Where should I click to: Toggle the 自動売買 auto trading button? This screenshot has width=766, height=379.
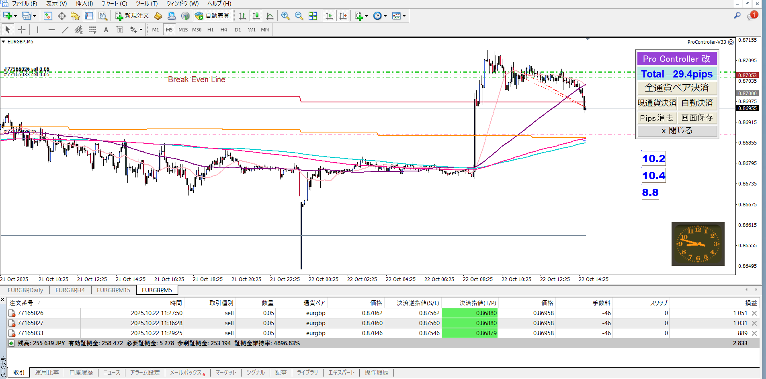(212, 16)
